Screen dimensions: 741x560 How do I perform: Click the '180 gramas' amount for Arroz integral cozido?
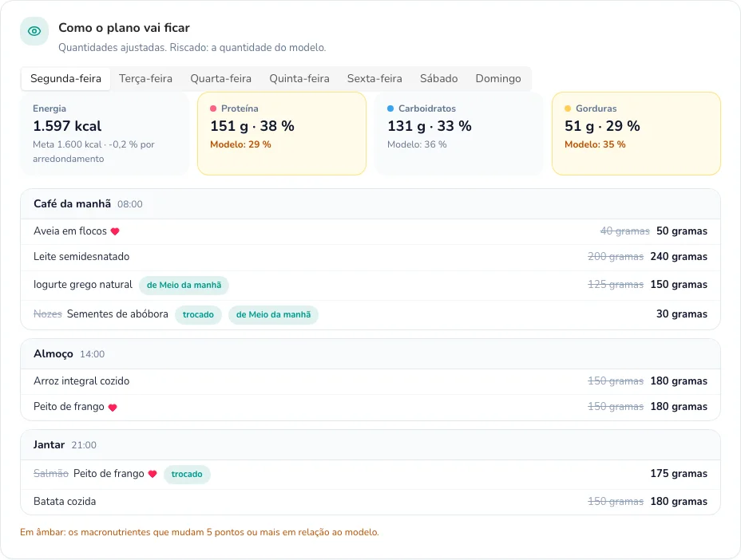[679, 381]
